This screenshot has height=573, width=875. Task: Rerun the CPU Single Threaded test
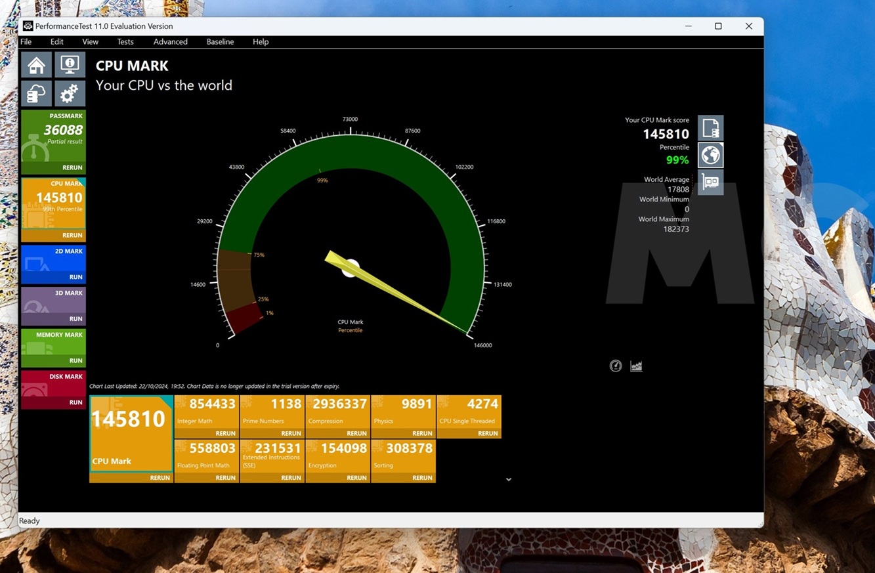click(487, 433)
